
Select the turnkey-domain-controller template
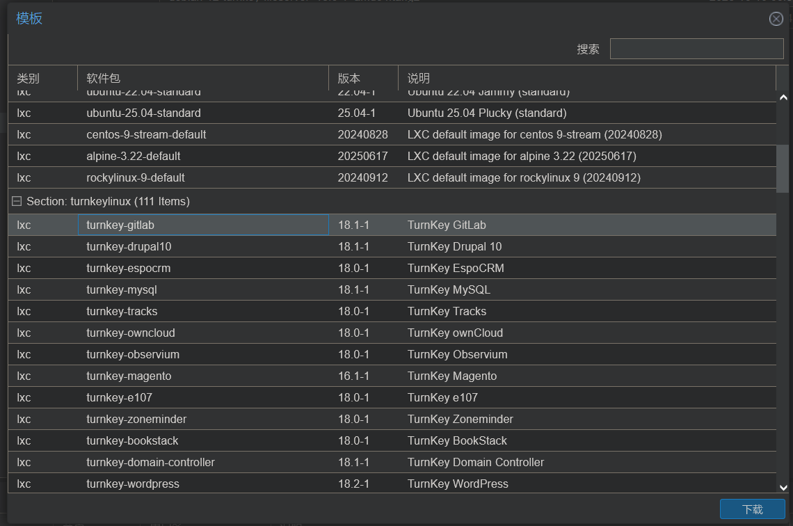click(x=150, y=462)
